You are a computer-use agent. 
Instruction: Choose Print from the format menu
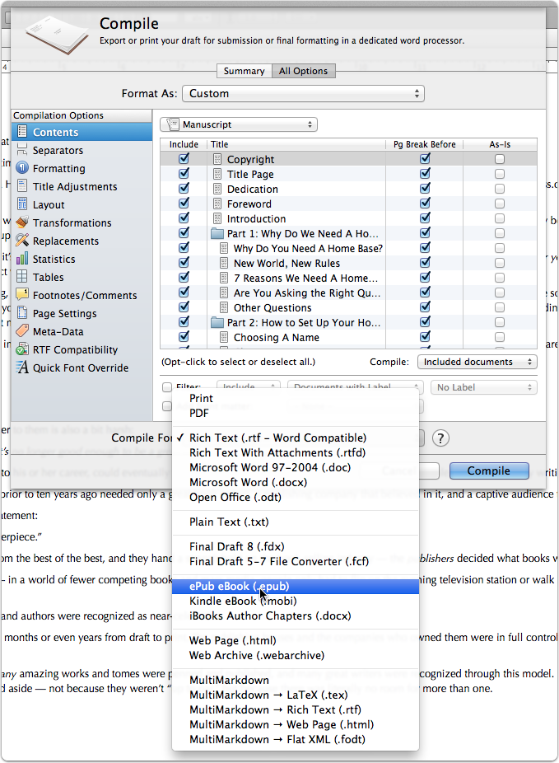tap(296, 398)
